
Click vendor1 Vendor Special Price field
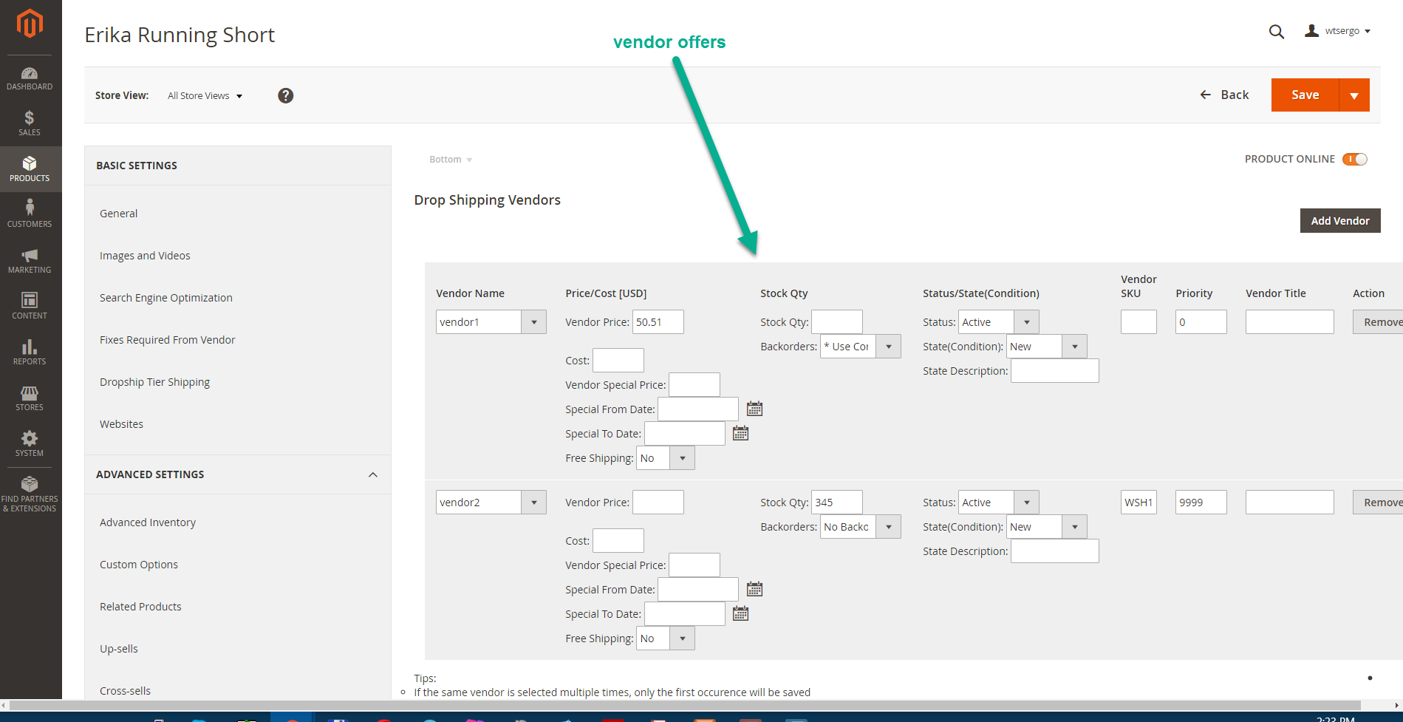[x=694, y=385]
